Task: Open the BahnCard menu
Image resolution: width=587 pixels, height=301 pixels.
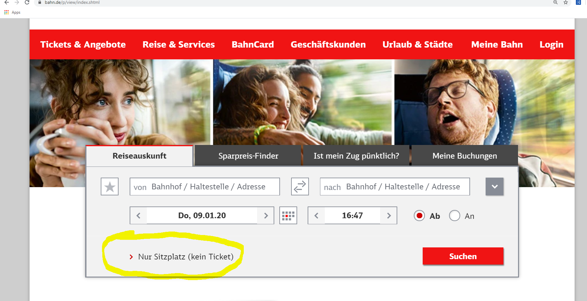Action: pyautogui.click(x=253, y=44)
